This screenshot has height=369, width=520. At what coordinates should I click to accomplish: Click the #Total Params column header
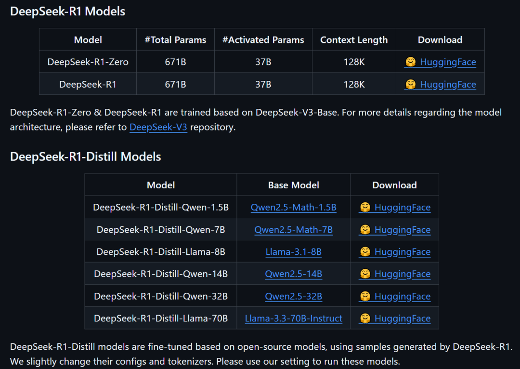175,40
